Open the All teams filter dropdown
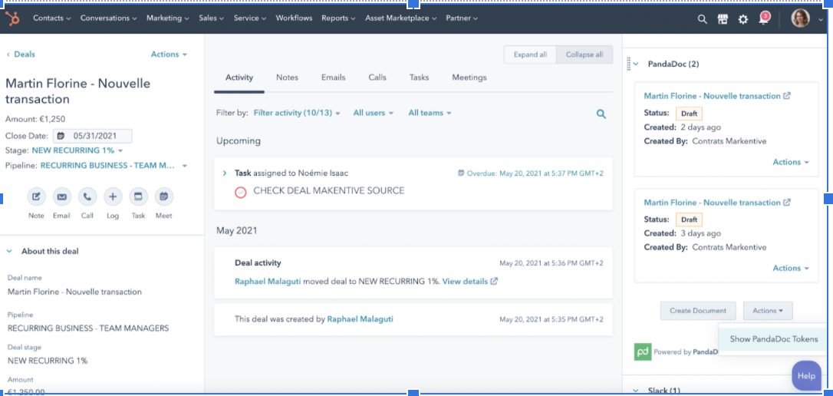The height and width of the screenshot is (396, 833). point(430,114)
